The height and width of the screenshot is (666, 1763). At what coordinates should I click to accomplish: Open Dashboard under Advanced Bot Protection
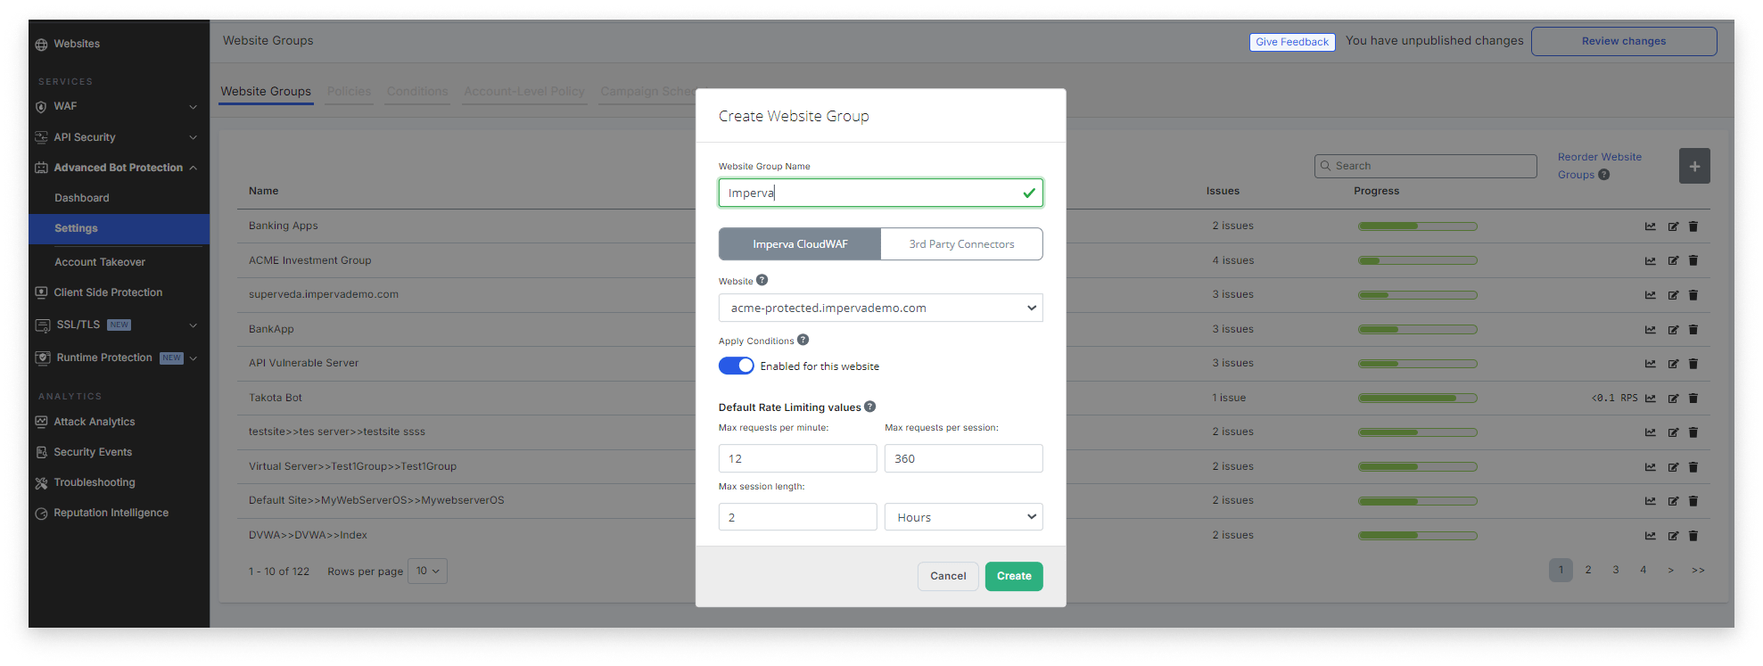[82, 198]
